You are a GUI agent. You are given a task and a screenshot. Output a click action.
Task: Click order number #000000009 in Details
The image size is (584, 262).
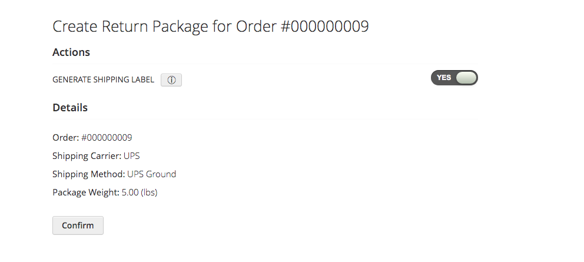tap(107, 138)
